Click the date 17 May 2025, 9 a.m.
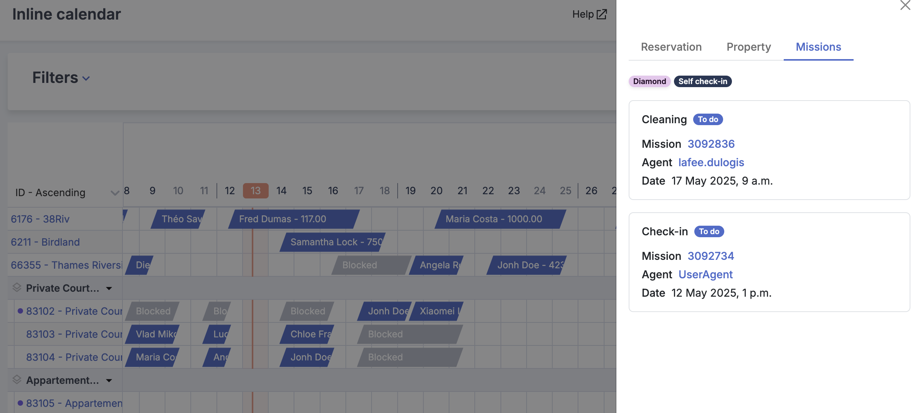The height and width of the screenshot is (413, 915). (722, 181)
